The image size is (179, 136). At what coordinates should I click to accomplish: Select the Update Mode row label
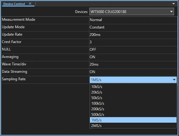click(x=13, y=27)
